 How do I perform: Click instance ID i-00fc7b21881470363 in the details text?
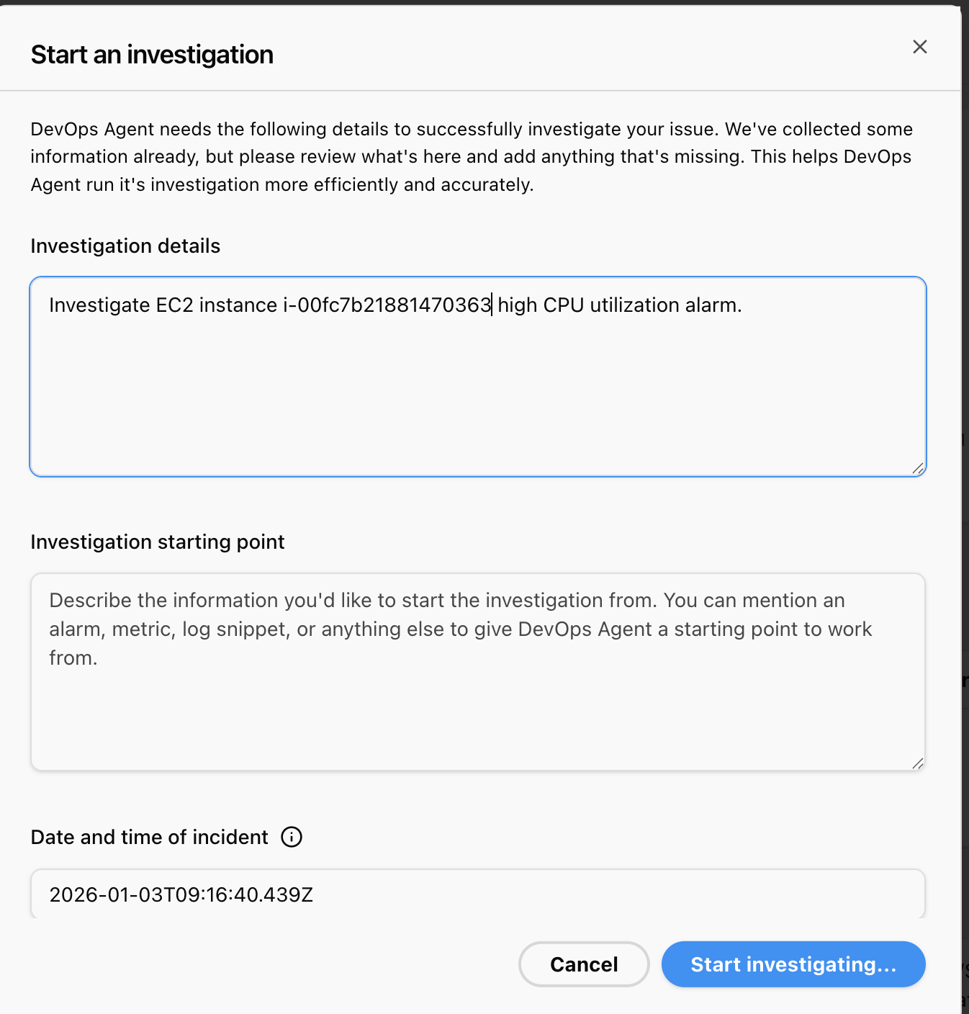click(387, 305)
